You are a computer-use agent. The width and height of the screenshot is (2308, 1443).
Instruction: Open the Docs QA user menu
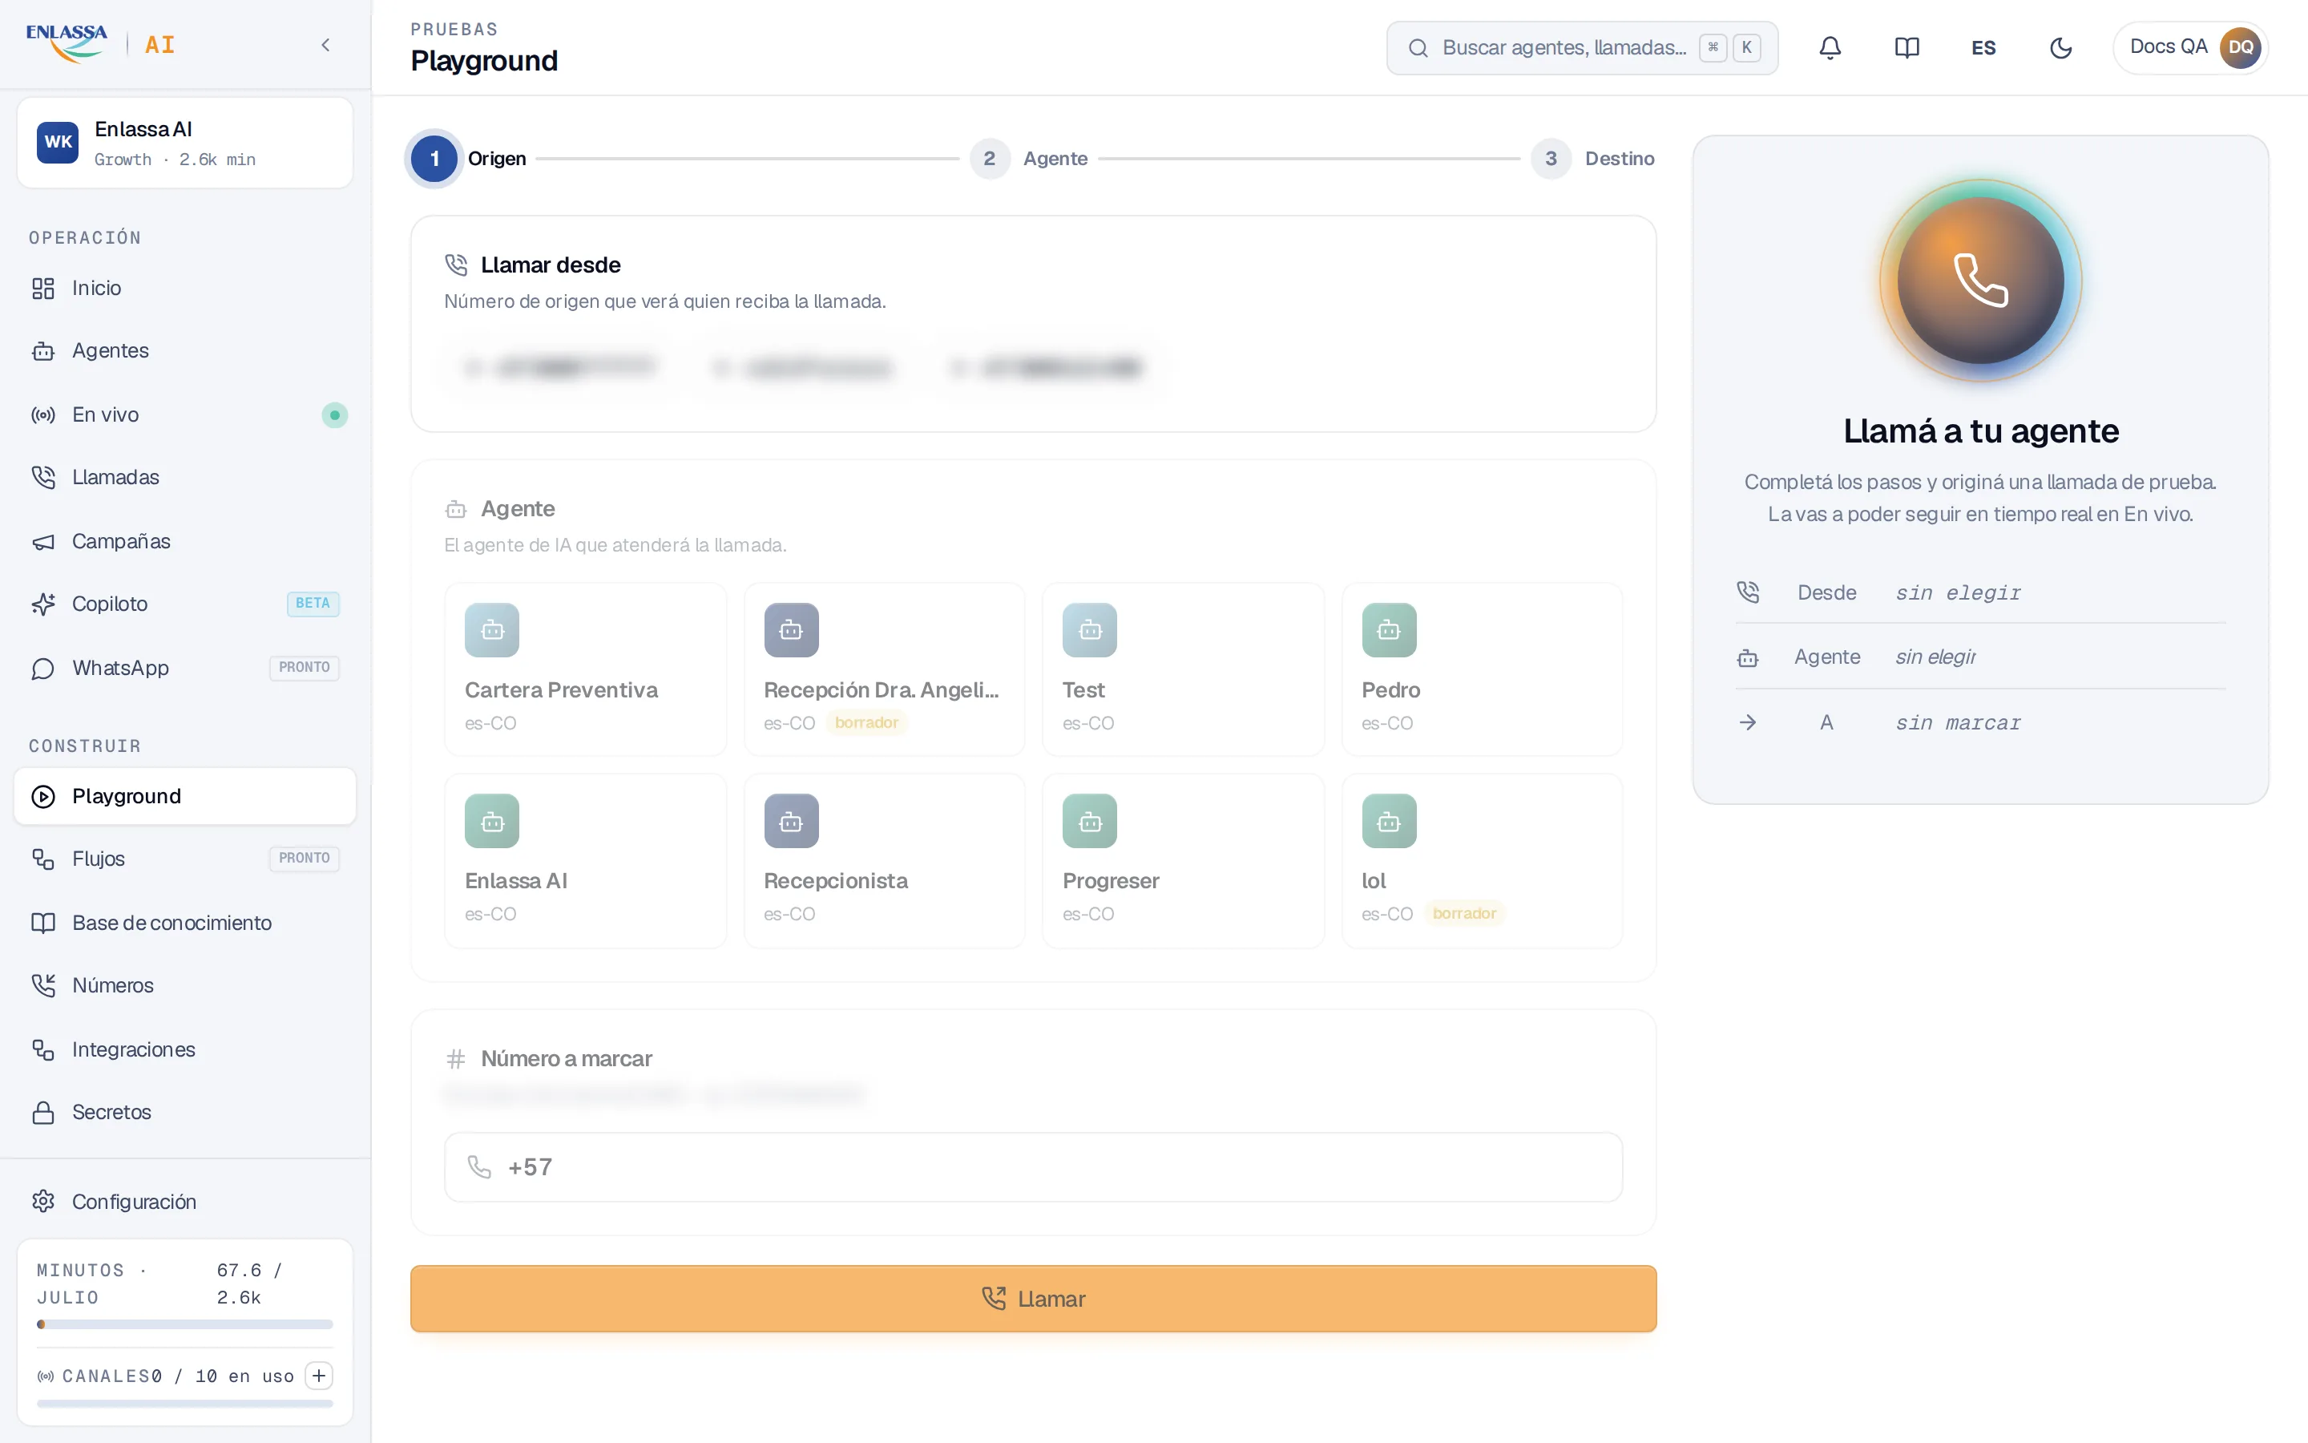(x=2189, y=48)
